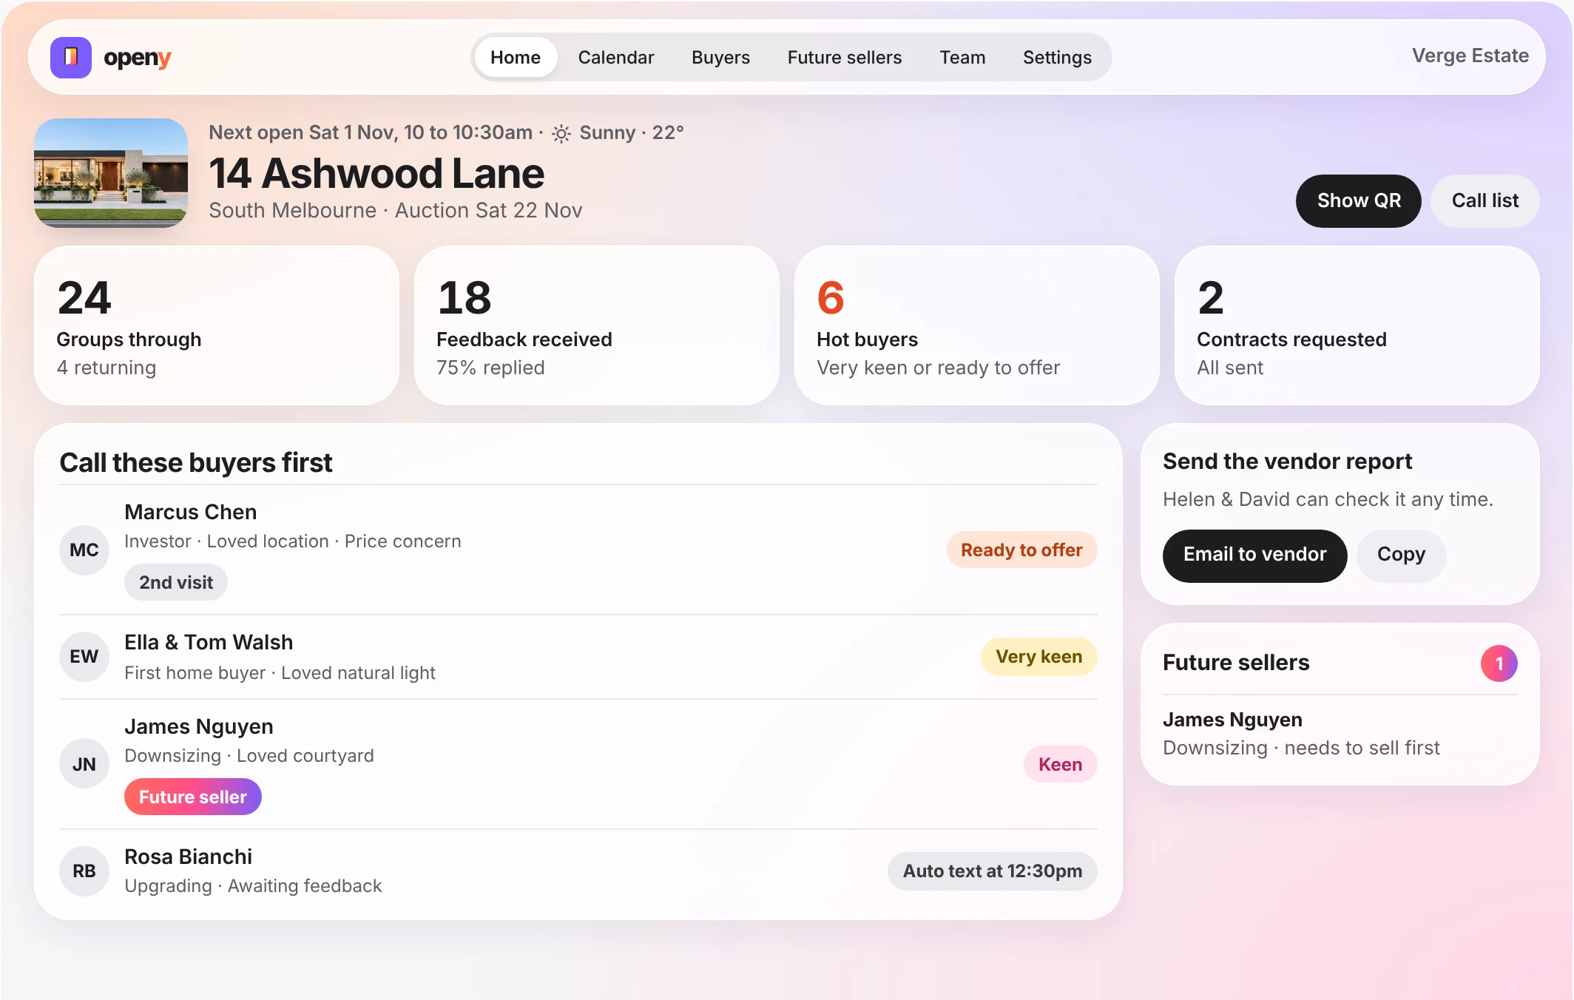Click the Keen status pill
This screenshot has height=1000, width=1574.
coord(1060,764)
